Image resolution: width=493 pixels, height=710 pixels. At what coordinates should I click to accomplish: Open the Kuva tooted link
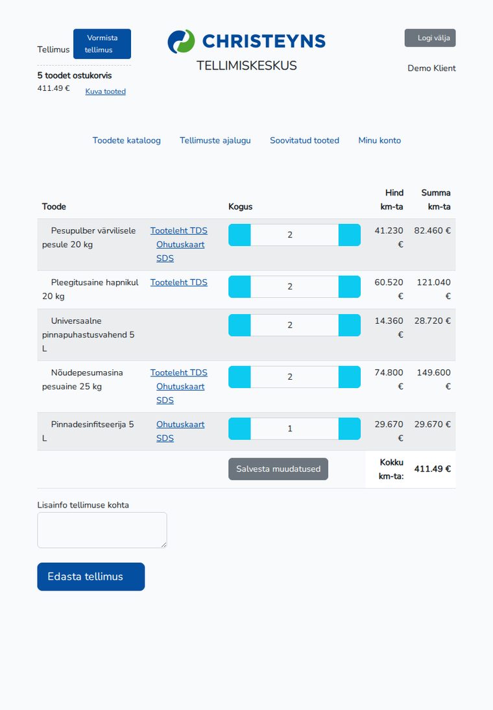click(x=106, y=92)
